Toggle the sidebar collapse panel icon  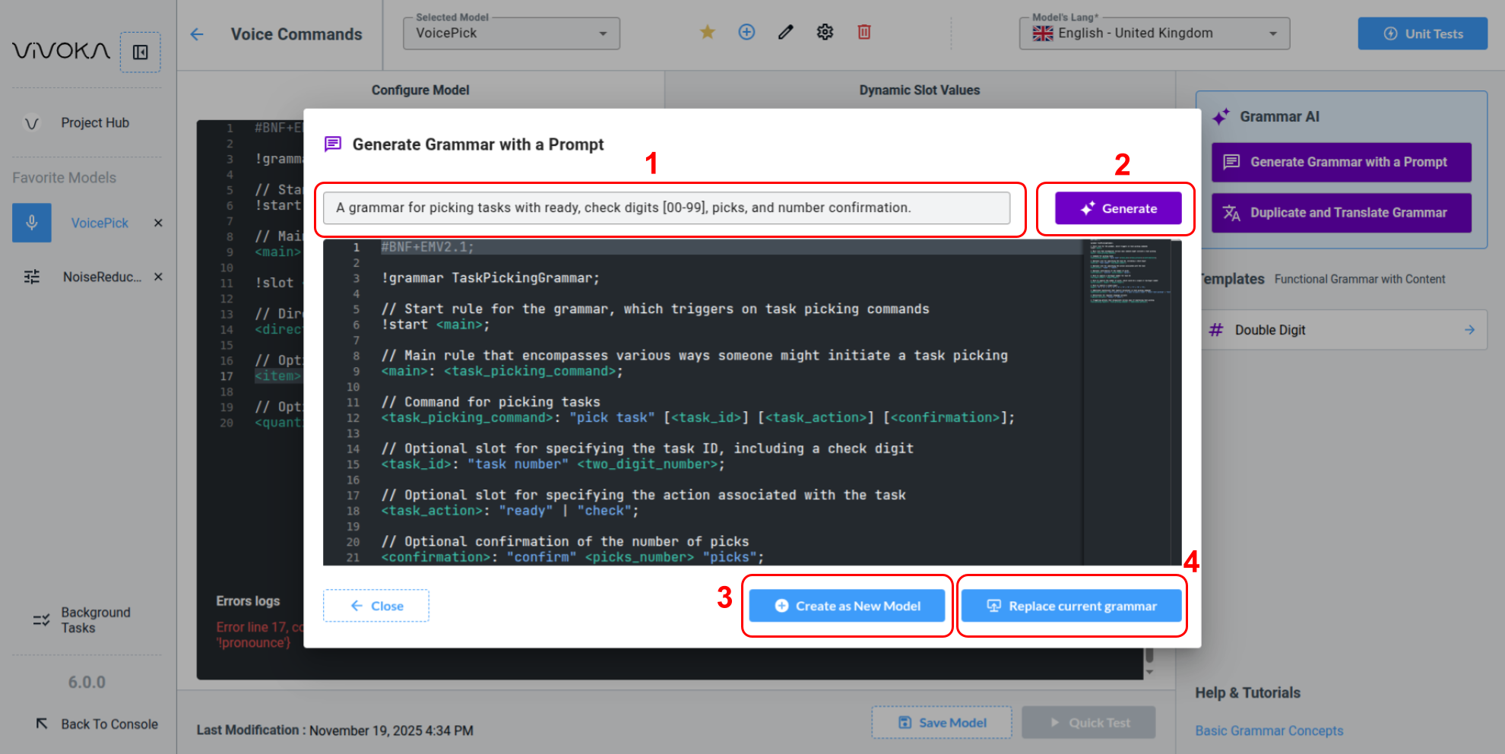pyautogui.click(x=141, y=52)
